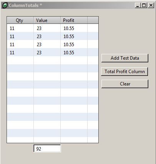Click the Clear button
The width and height of the screenshot is (156, 164).
(125, 84)
